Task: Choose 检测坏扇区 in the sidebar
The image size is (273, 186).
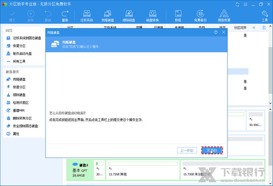Action: tap(18, 103)
